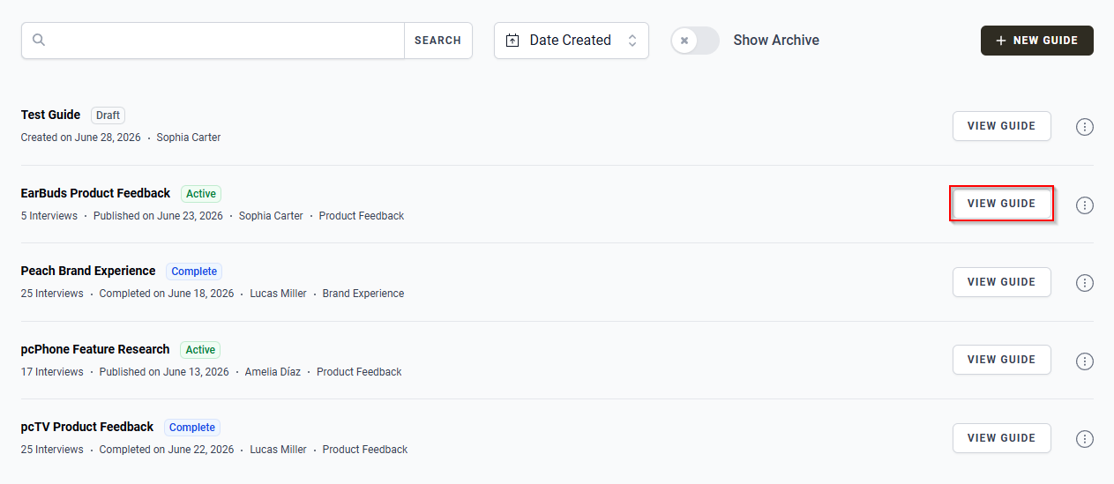Open more options for pcPhone Feature Research
This screenshot has height=484, width=1114.
[1085, 361]
